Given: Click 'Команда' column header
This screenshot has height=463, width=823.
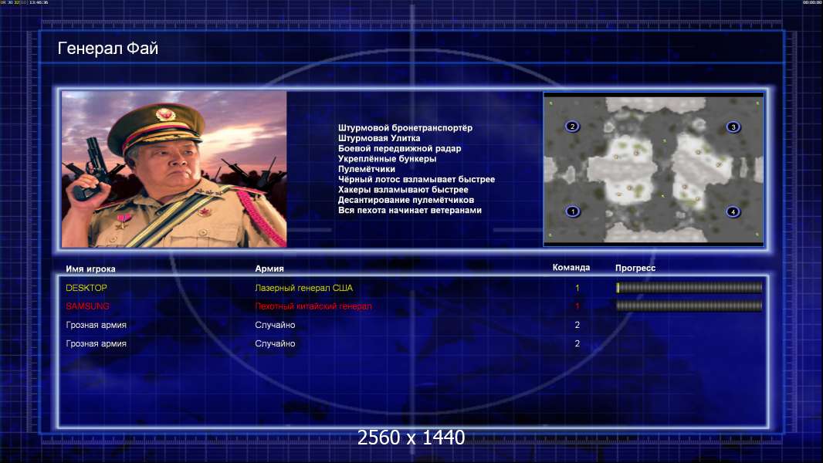Looking at the screenshot, I should tap(571, 268).
